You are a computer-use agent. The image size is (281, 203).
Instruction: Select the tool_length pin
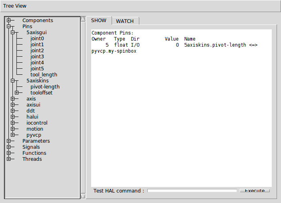(x=44, y=75)
